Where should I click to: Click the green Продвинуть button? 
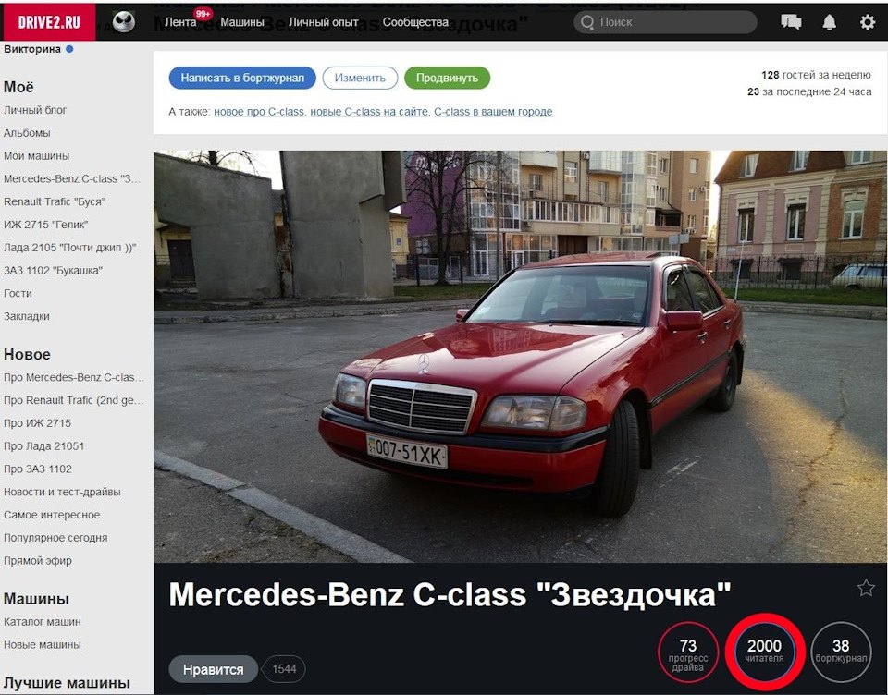pos(447,78)
